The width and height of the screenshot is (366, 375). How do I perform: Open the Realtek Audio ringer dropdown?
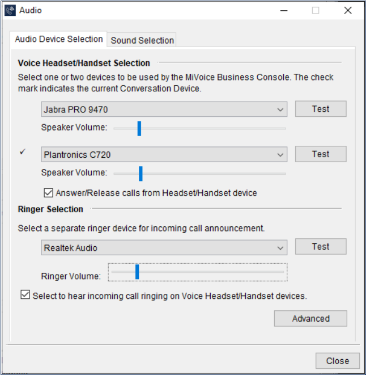pos(164,247)
